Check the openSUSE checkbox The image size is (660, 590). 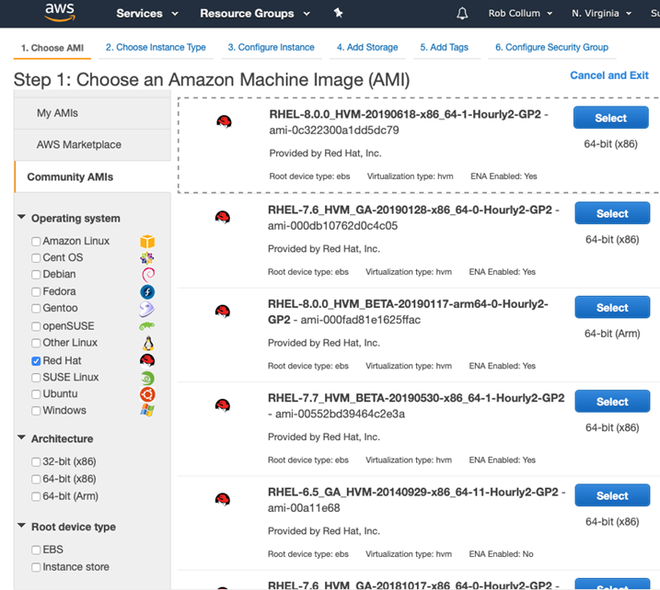coord(36,326)
